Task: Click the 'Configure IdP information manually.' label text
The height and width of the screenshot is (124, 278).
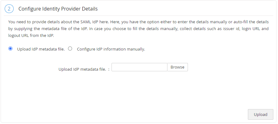Action: (x=111, y=49)
